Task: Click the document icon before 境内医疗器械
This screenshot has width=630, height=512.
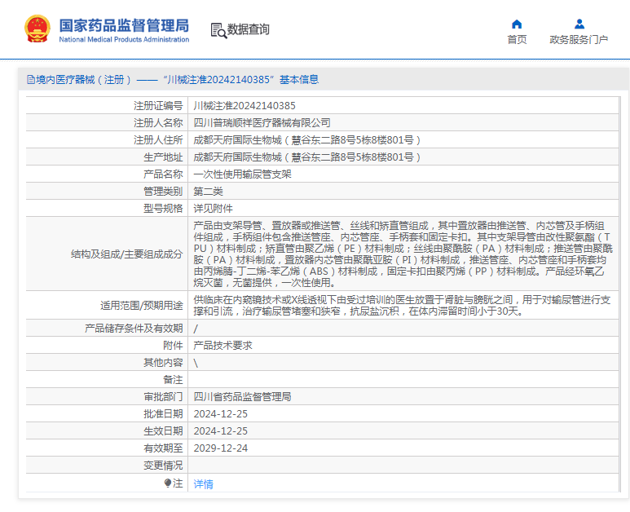Action: (x=30, y=80)
